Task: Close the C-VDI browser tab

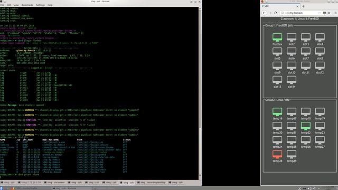Action: pos(297,6)
